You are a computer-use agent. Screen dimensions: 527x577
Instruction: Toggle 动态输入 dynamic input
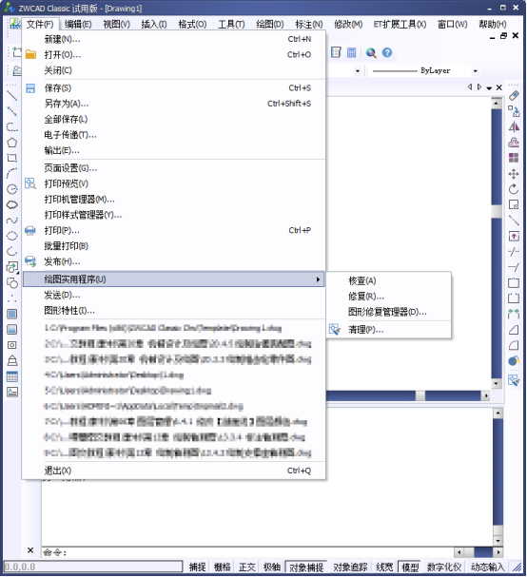click(488, 567)
